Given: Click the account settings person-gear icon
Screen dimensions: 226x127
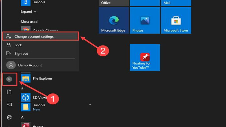Looking at the screenshot, I should (x=8, y=36).
